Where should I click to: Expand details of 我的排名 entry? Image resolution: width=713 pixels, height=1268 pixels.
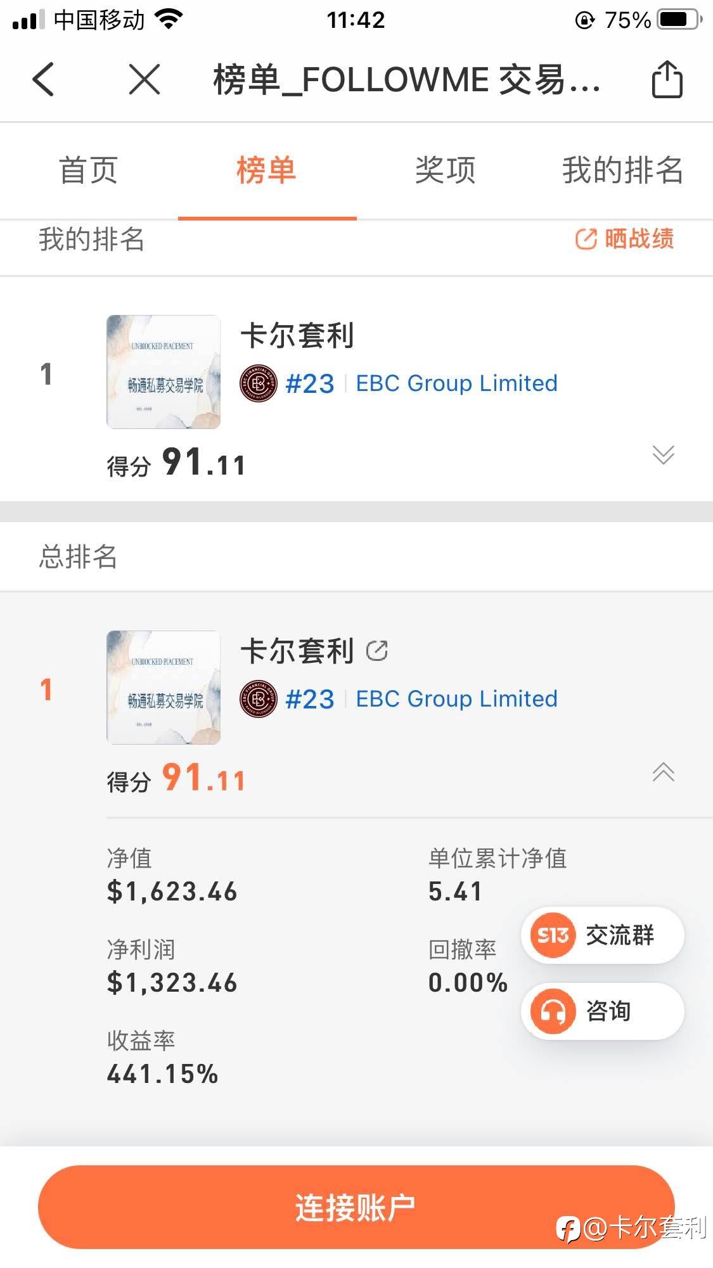pos(663,454)
